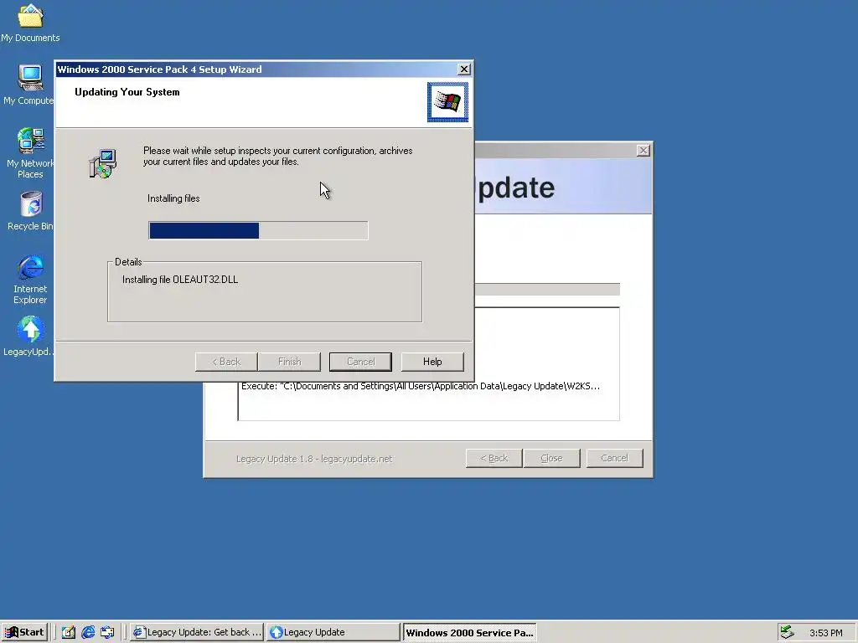This screenshot has width=858, height=643.
Task: Click Help in Service Pack 4 Setup Wizard
Action: pos(432,362)
